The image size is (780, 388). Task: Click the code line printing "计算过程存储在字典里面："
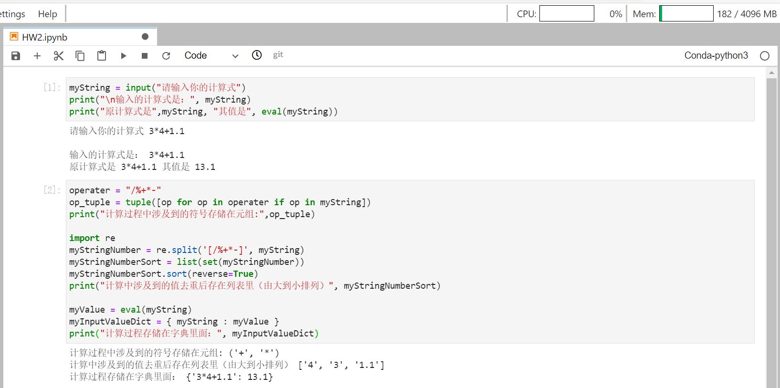[194, 334]
